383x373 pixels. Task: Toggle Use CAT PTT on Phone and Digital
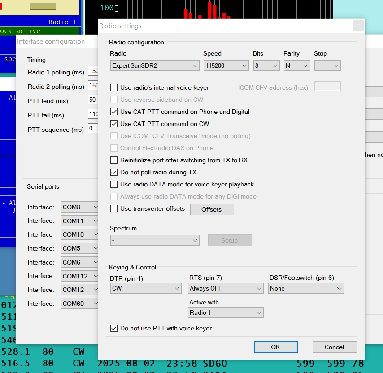[x=114, y=112]
